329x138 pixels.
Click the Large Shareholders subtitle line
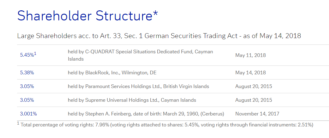click(x=159, y=36)
